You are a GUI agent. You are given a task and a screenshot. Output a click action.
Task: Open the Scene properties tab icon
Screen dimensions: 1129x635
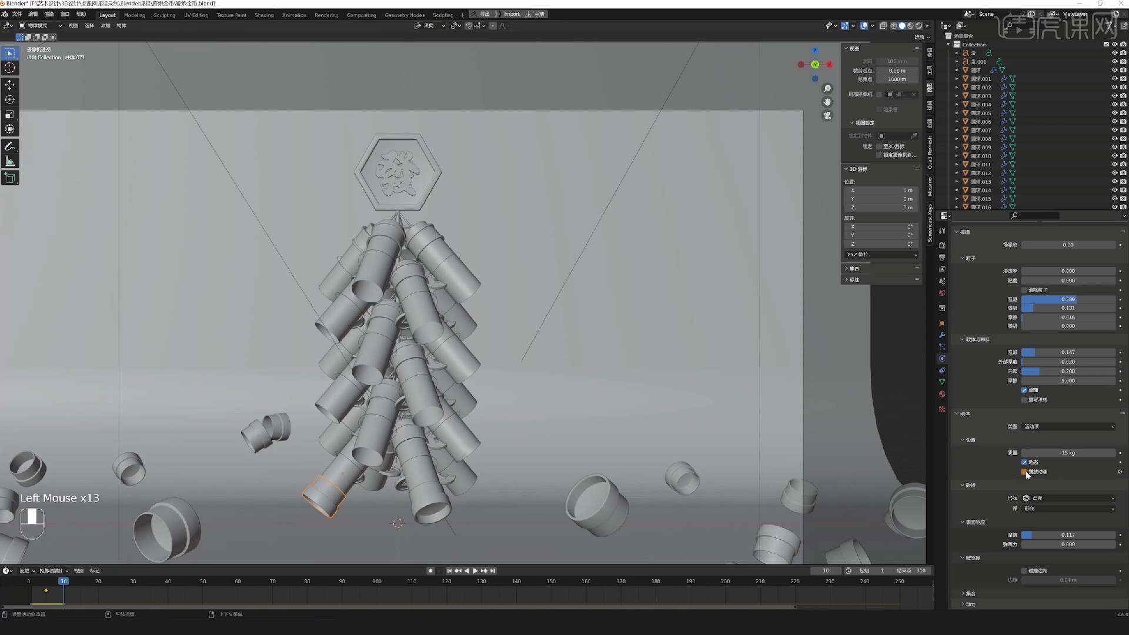[942, 281]
